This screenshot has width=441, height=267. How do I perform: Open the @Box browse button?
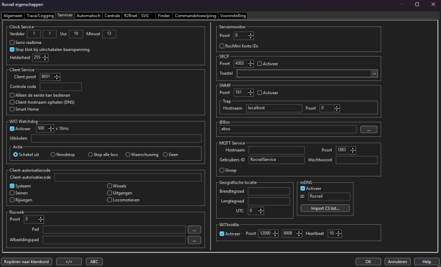pyautogui.click(x=369, y=129)
